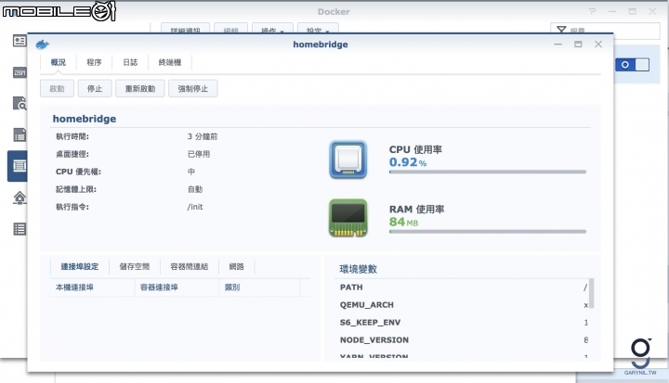This screenshot has width=669, height=383.
Task: Click the RAM 使用率 progress bar
Action: [488, 232]
